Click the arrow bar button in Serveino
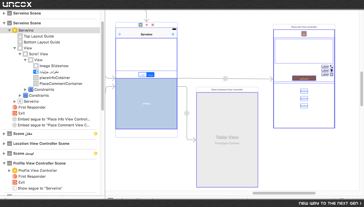This screenshot has width=364, height=207. [x=173, y=34]
